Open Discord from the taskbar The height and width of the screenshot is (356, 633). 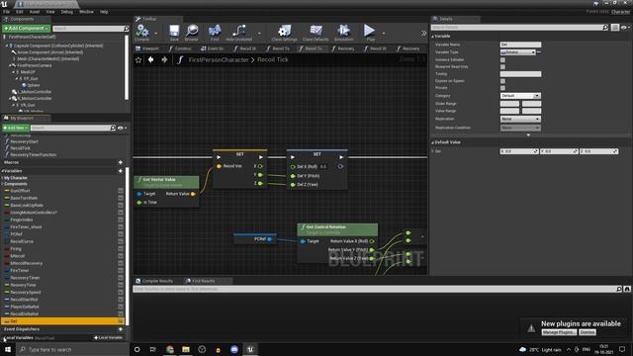[x=234, y=349]
